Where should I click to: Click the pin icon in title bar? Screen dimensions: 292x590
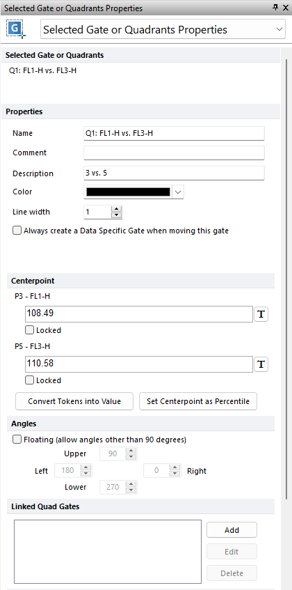pos(275,8)
